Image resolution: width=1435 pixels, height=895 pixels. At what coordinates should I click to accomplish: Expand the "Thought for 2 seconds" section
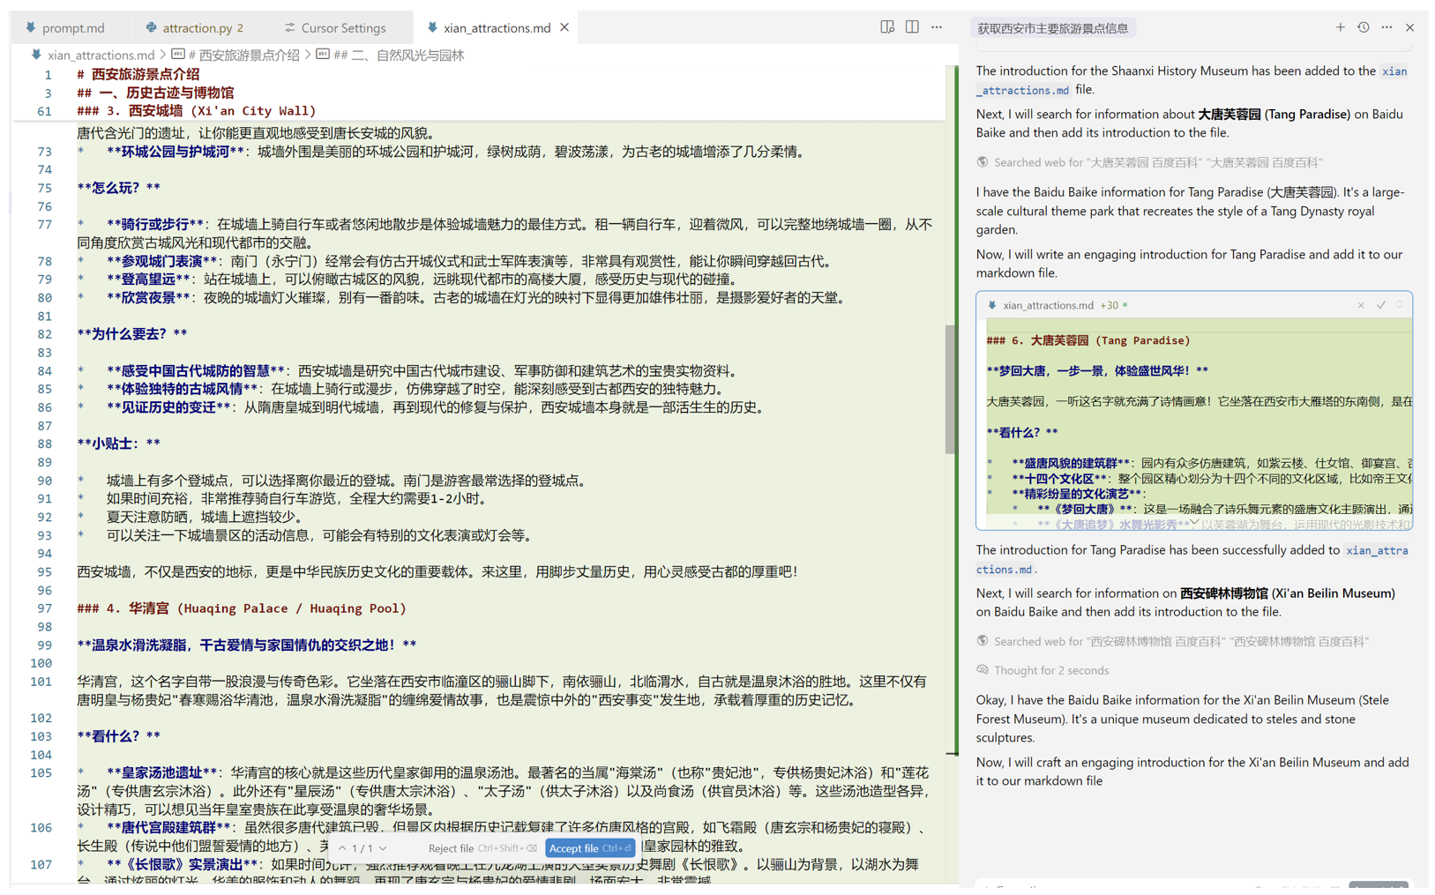pyautogui.click(x=1051, y=670)
